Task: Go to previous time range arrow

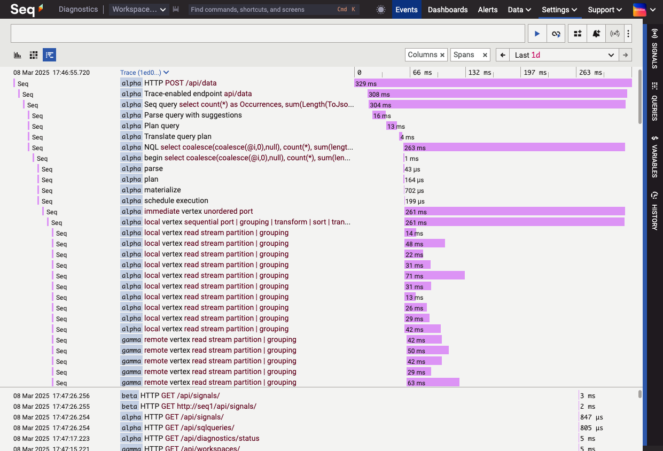Action: tap(502, 55)
